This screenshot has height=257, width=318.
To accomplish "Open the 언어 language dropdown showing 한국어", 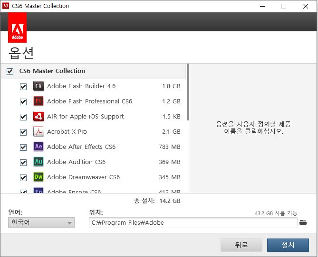I will 41,222.
